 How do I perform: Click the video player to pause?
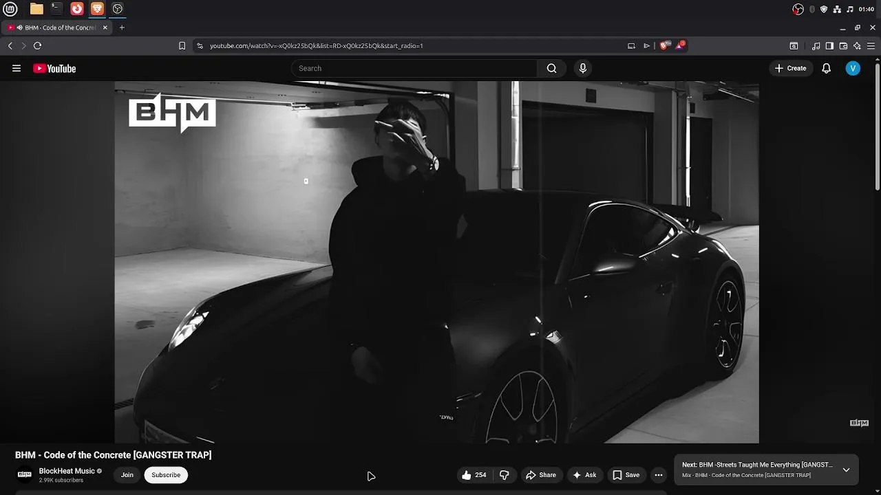click(436, 262)
